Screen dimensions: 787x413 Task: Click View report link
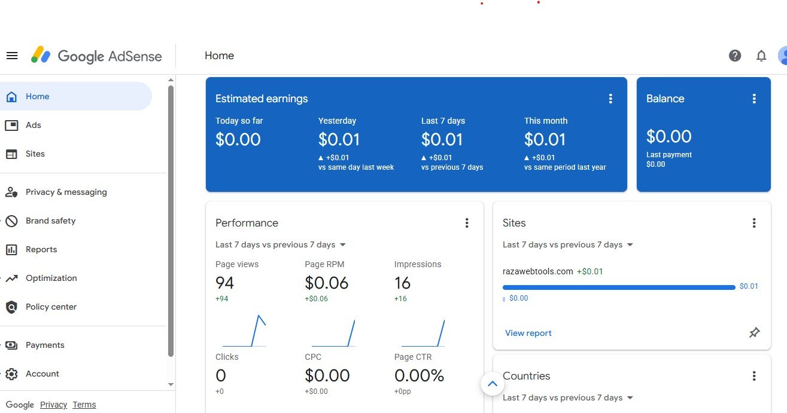coord(528,333)
